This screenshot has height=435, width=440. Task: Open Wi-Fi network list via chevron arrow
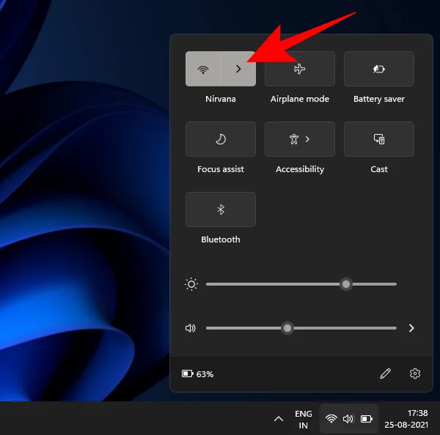pos(238,69)
